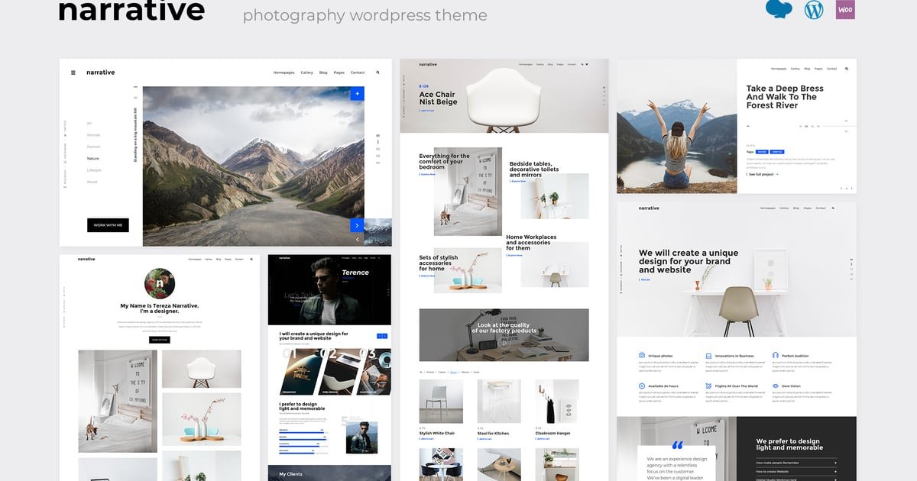The image size is (917, 481).
Task: Open the Stylish White Chair product thumbnail
Action: click(x=441, y=402)
